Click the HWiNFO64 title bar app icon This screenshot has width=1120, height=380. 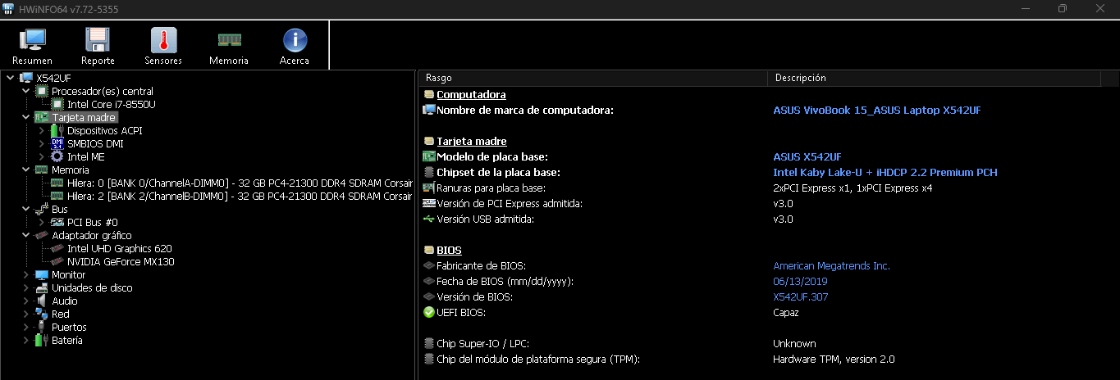pos(9,8)
